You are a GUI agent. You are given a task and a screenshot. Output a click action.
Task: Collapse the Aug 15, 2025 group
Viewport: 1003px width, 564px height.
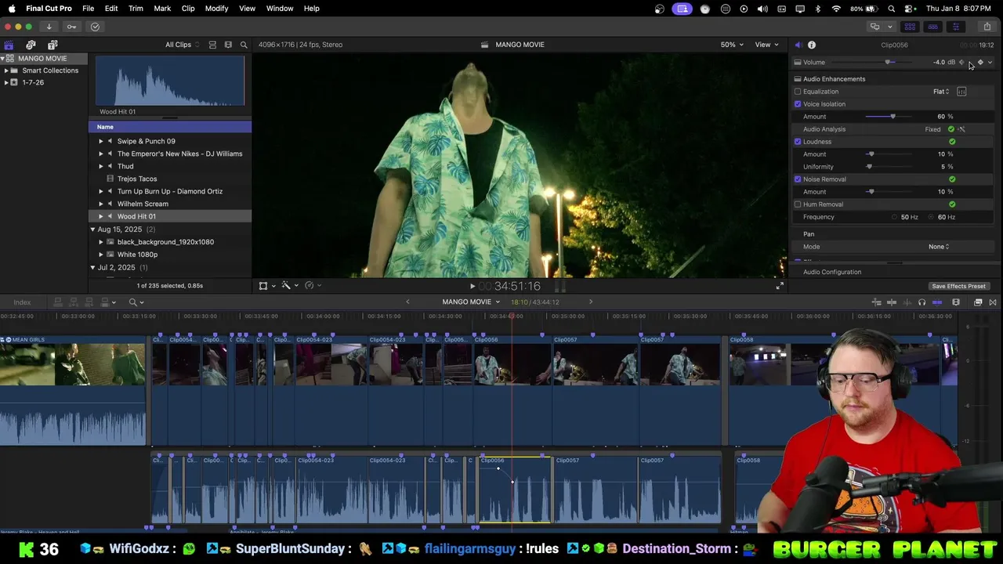point(92,230)
